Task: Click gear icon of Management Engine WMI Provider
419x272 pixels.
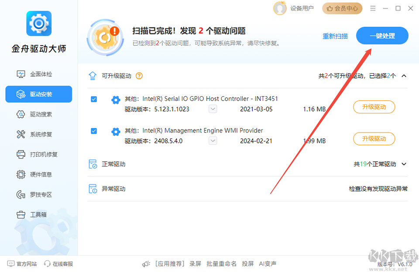Action: point(116,132)
